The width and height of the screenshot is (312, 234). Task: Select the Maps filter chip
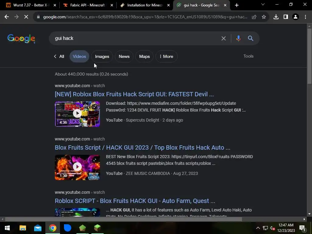[144, 56]
